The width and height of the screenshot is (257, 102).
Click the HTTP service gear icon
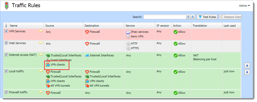click(128, 44)
